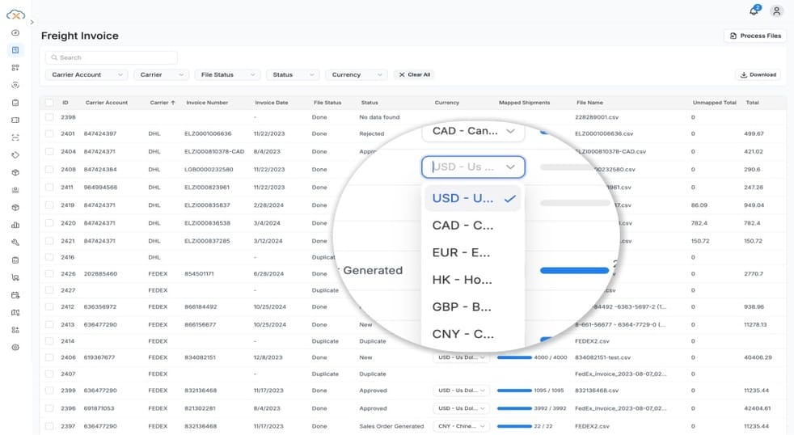The height and width of the screenshot is (435, 794).
Task: Open the wrench tools icon in sidebar
Action: tap(15, 243)
